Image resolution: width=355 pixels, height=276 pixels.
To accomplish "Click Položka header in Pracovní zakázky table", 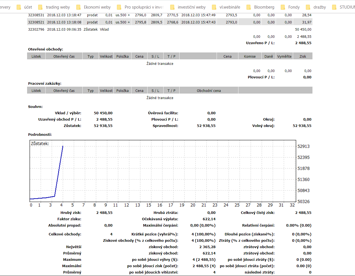I will tap(122, 91).
